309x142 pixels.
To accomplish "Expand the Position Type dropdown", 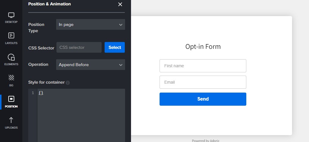I will click(x=90, y=25).
